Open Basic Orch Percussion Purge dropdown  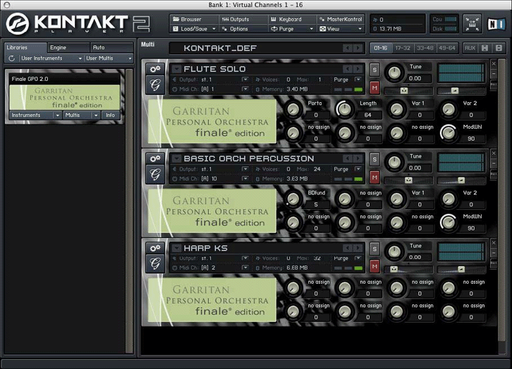click(358, 169)
